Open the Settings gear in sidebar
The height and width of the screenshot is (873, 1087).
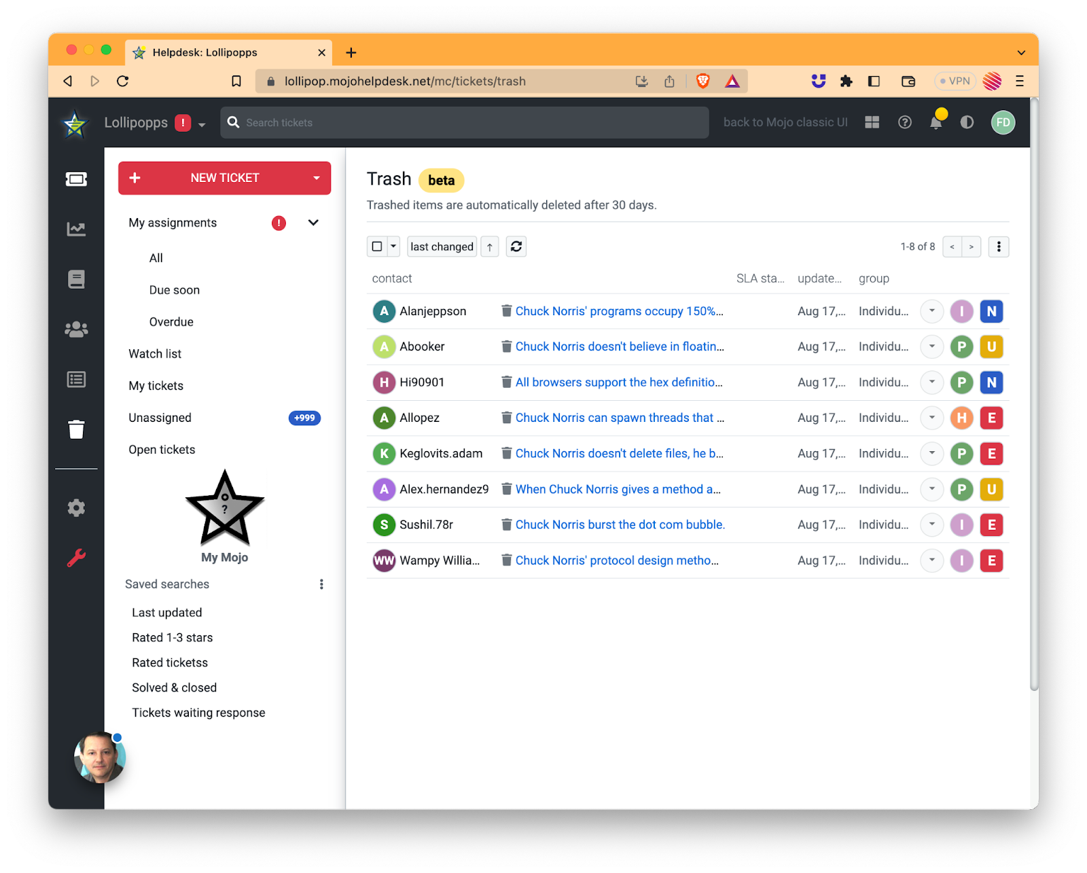[x=76, y=508]
